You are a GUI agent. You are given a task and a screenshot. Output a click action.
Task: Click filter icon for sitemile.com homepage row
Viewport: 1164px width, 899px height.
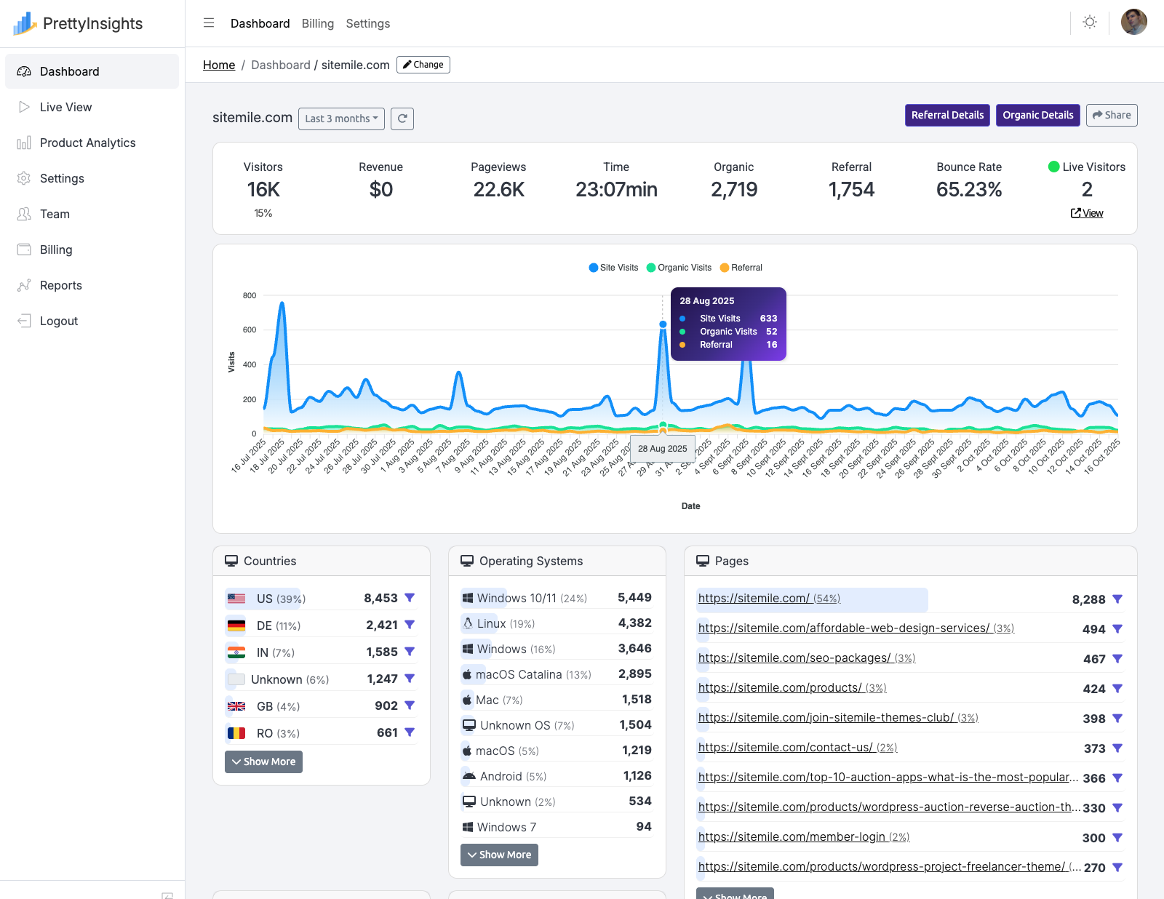tap(1117, 599)
